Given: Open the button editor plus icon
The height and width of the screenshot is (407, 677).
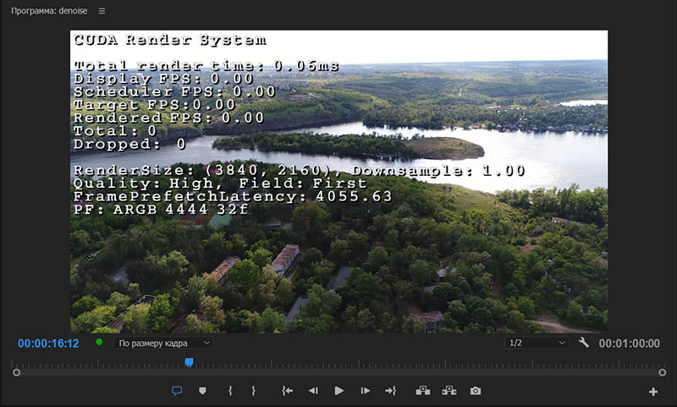Looking at the screenshot, I should click(x=653, y=392).
